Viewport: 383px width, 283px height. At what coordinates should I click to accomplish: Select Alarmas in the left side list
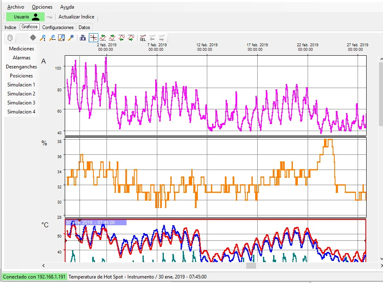point(21,58)
